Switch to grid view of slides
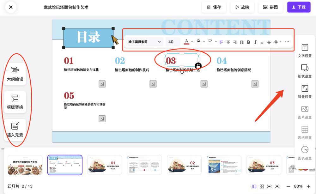Image resolution: width=316 pixels, height=194 pixels. coord(262,186)
